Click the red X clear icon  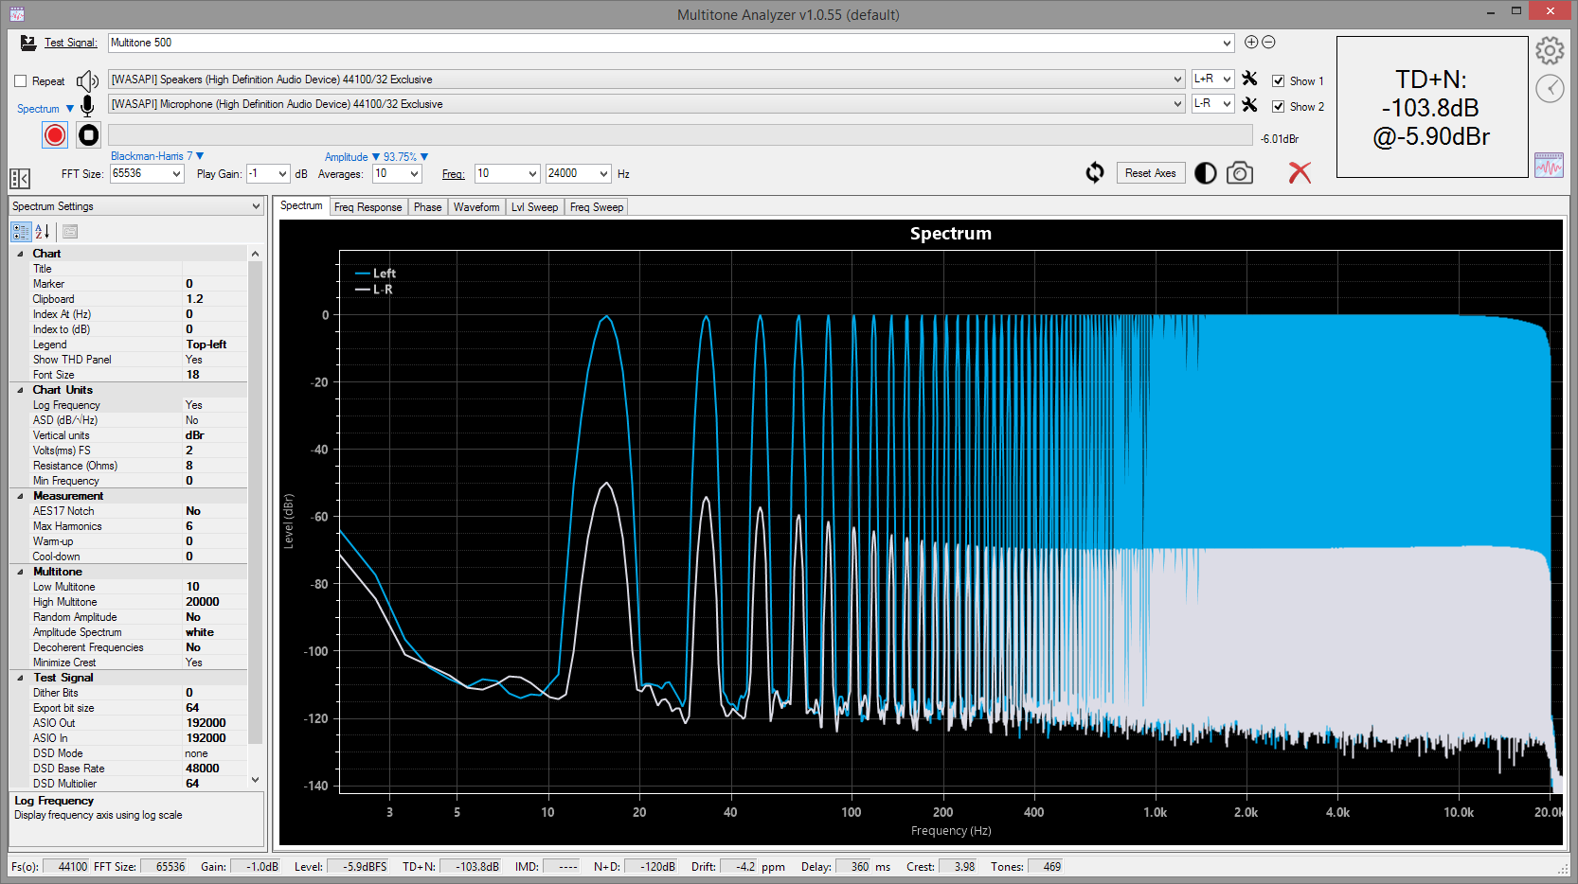(1300, 172)
